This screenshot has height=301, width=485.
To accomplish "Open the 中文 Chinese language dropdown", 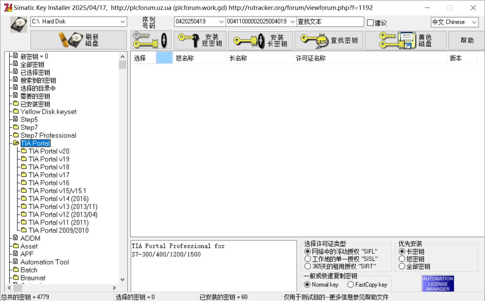I will pos(474,22).
